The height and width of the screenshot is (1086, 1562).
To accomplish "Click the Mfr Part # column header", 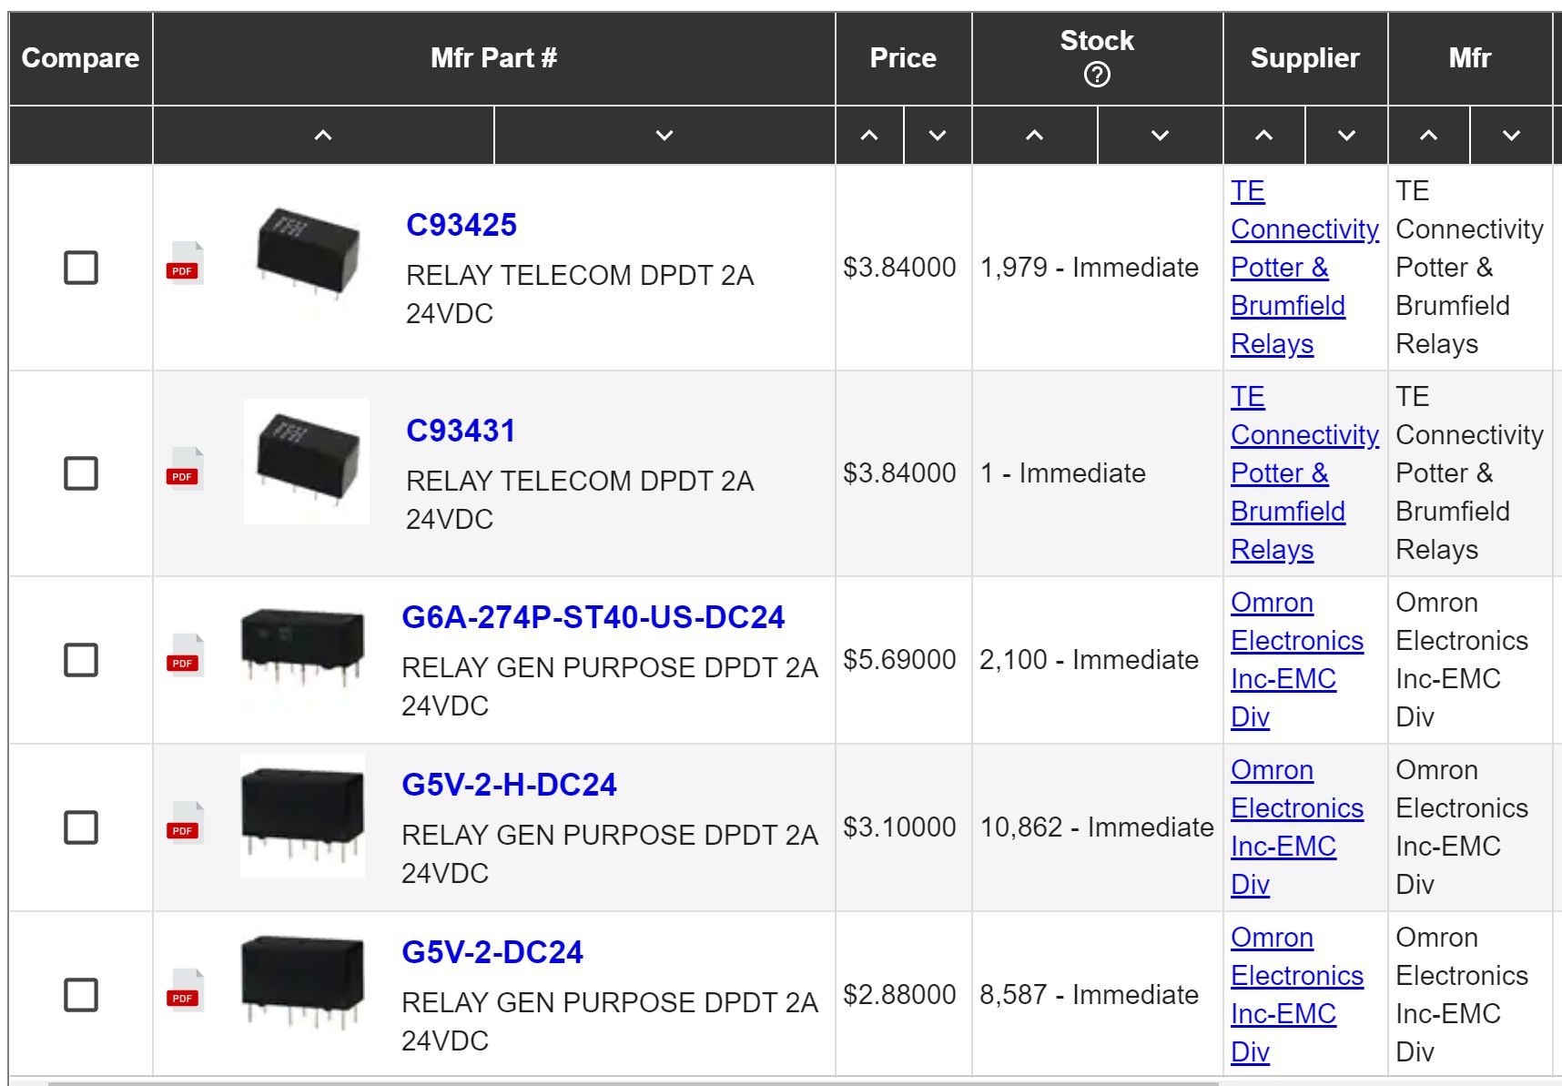I will tap(494, 58).
